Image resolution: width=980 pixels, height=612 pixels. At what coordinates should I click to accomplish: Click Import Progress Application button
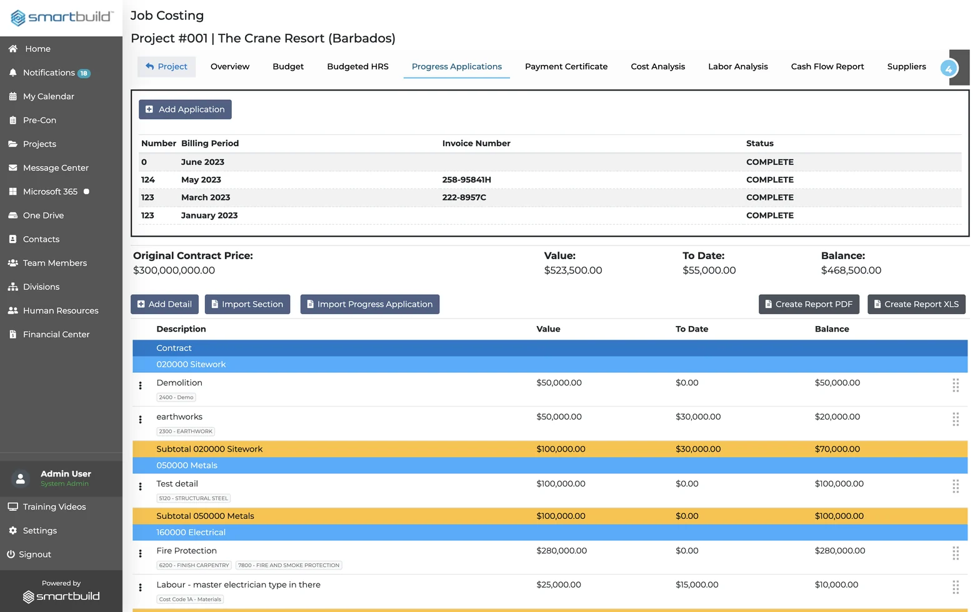pyautogui.click(x=370, y=304)
